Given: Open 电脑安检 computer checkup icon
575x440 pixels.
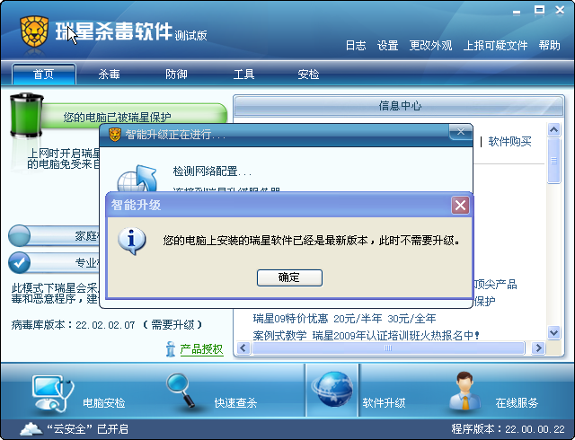Looking at the screenshot, I should click(52, 393).
